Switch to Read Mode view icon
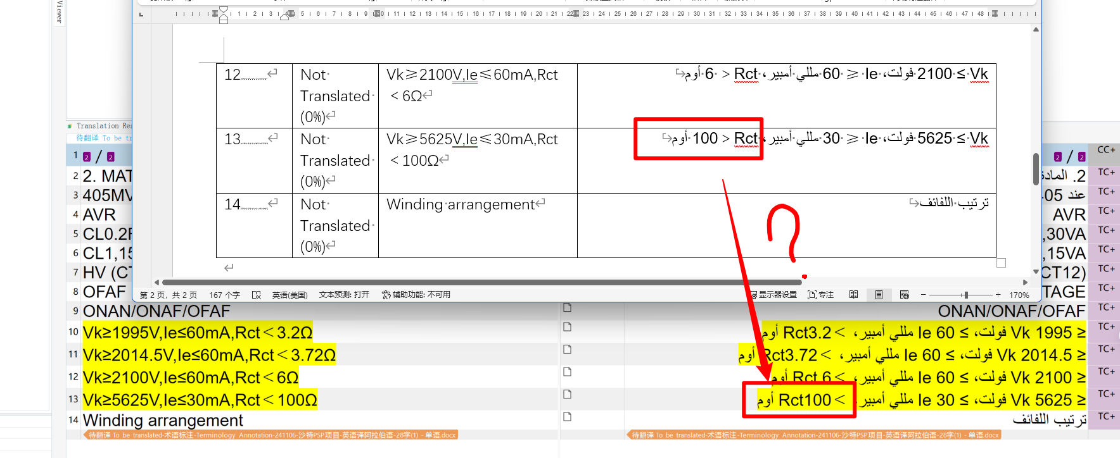Viewport: 1120px width, 458px height. (854, 295)
